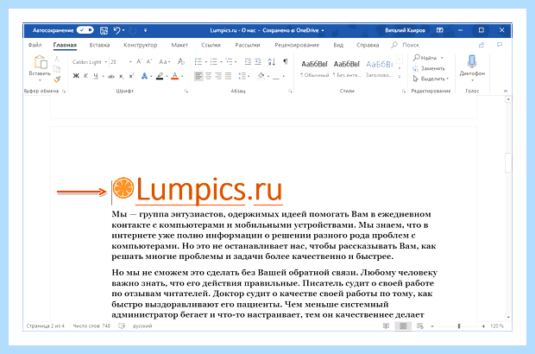Open the Change Case (Aa) dropdown
The width and height of the screenshot is (535, 354).
[164, 62]
